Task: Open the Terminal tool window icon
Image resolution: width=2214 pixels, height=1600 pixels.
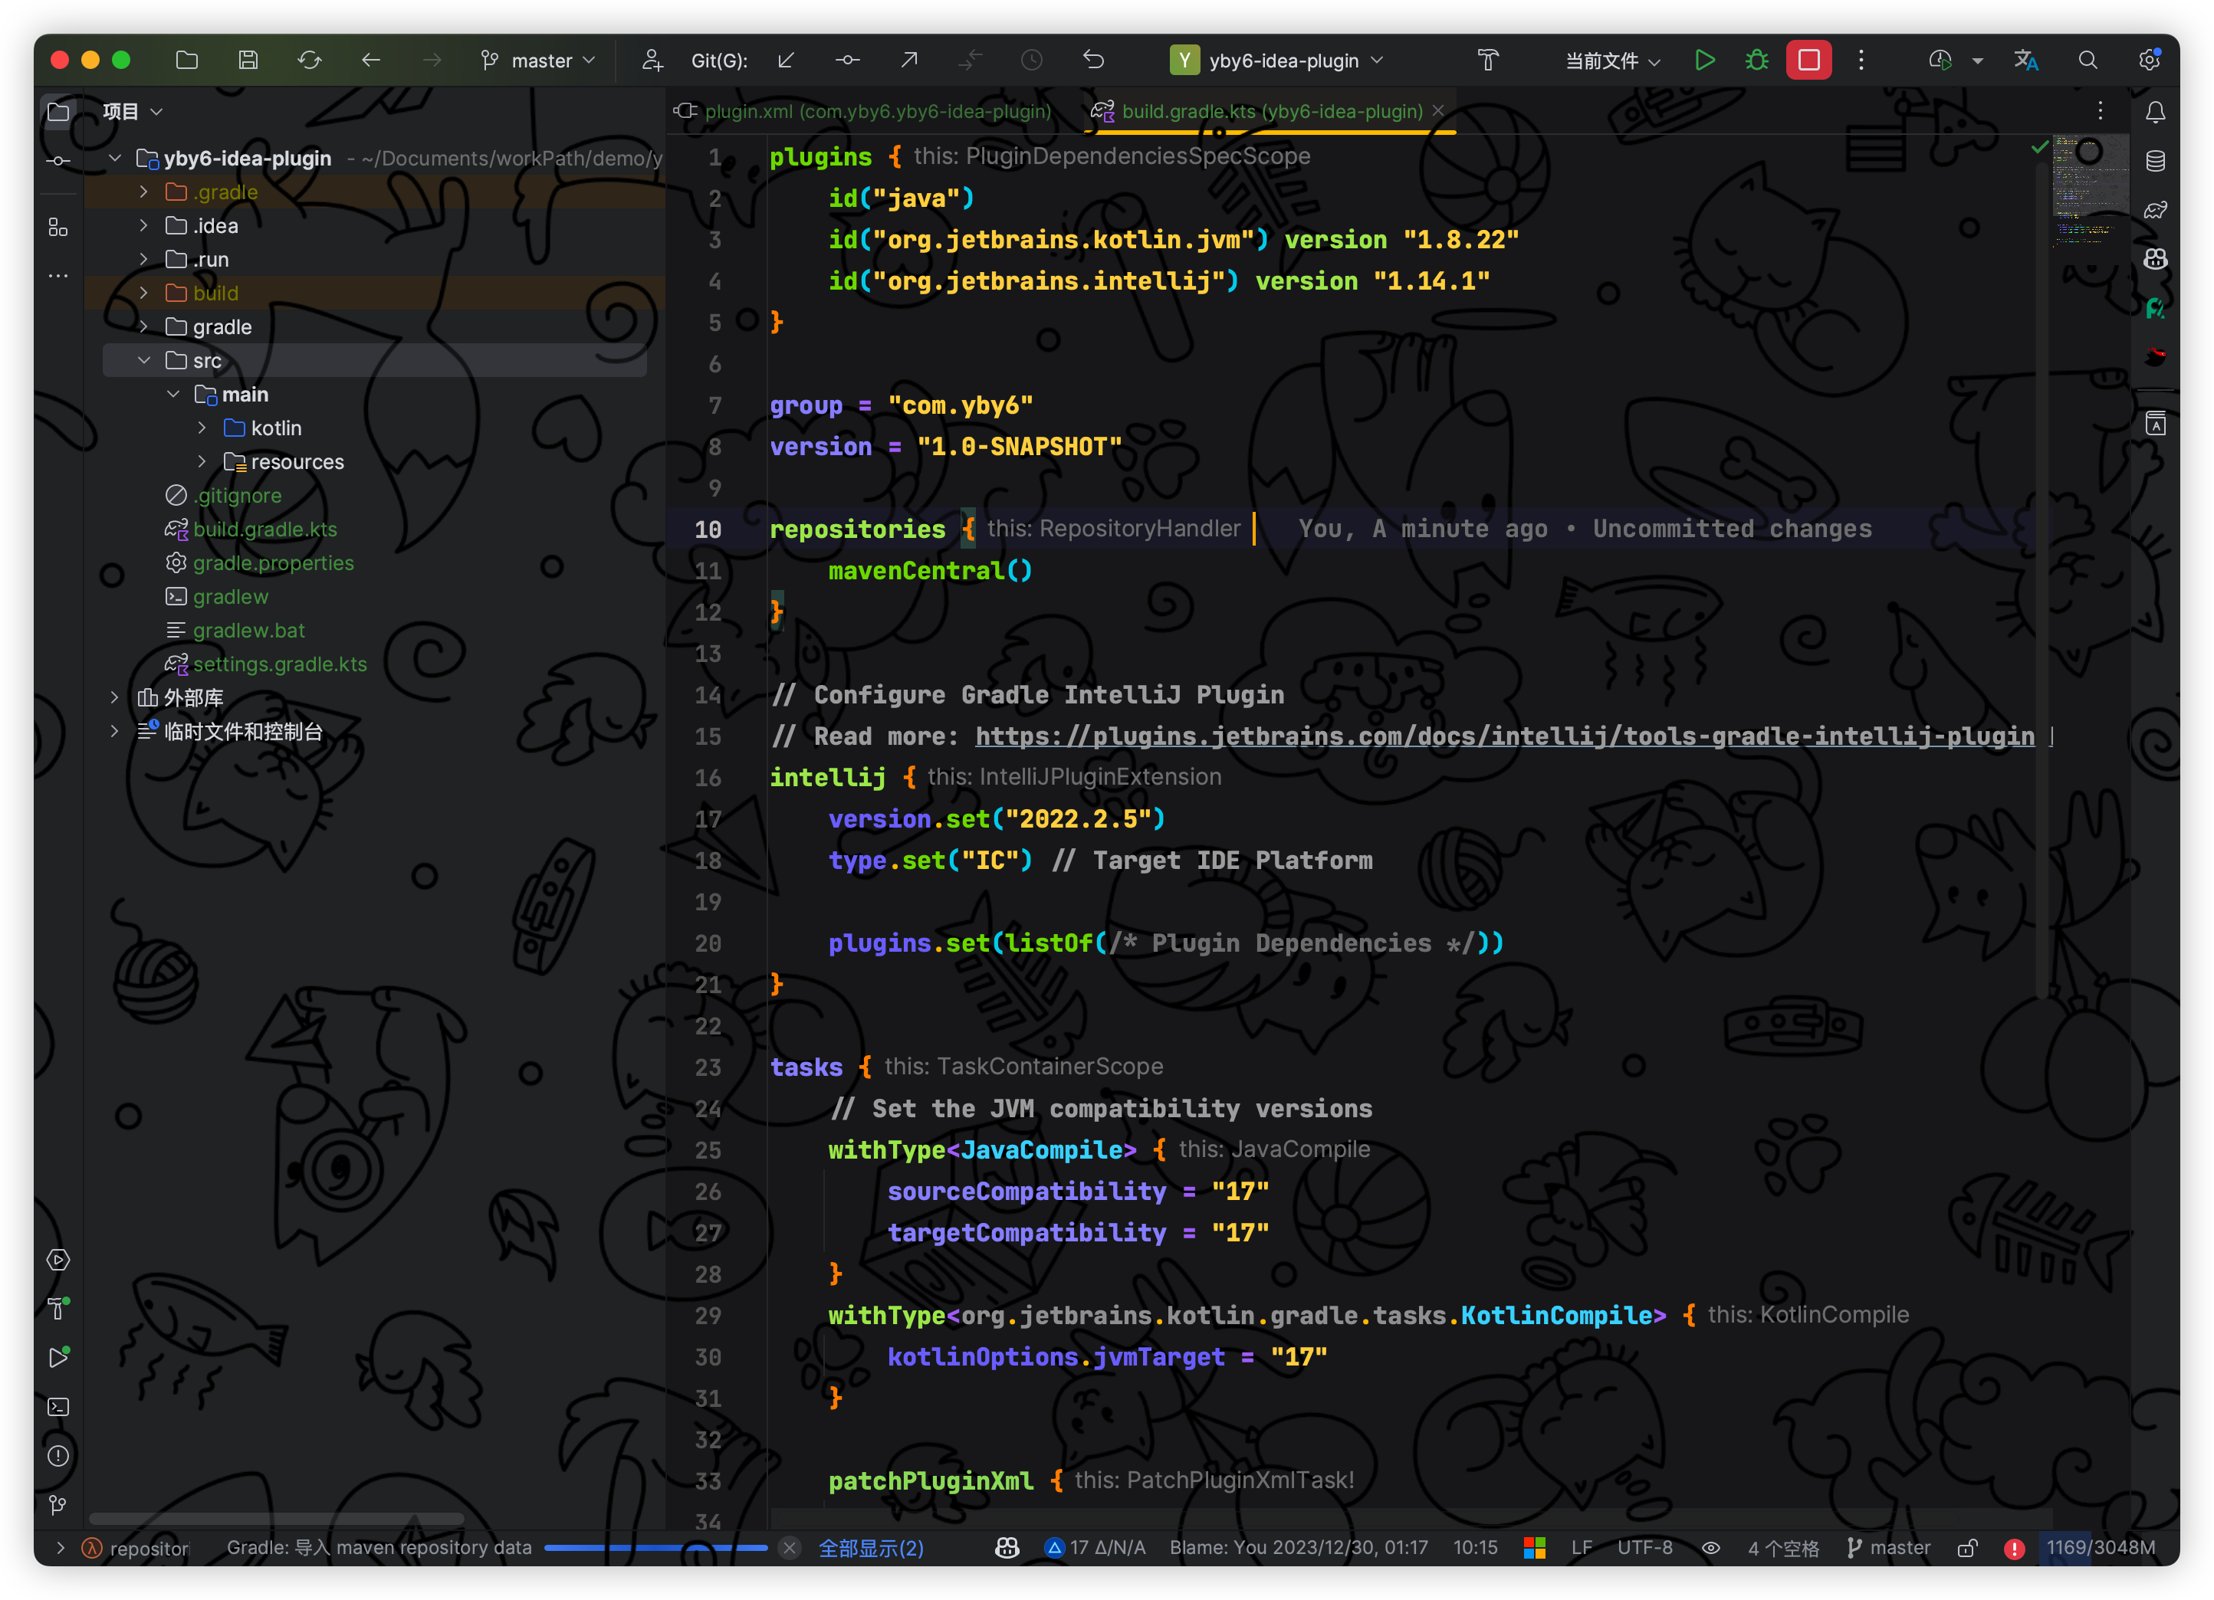Action: point(57,1407)
